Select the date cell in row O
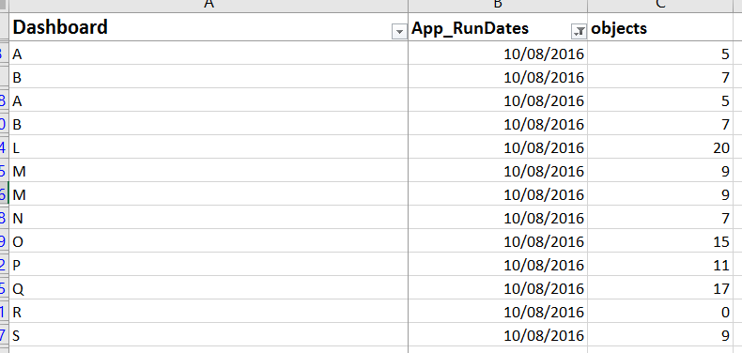Viewport: 742px width, 353px height. tap(498, 241)
